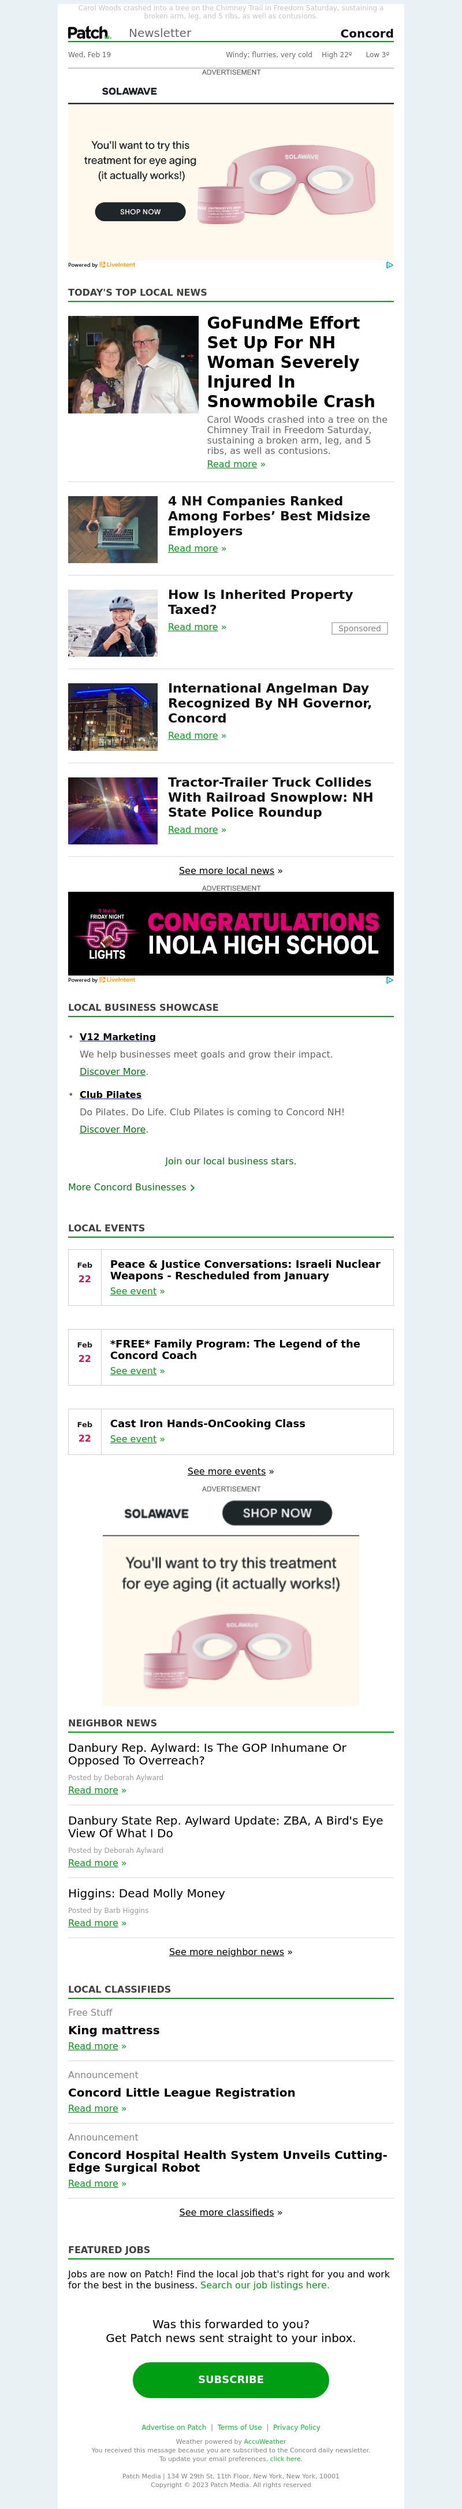Read more on King mattress classified
The image size is (462, 2509).
tap(94, 2045)
